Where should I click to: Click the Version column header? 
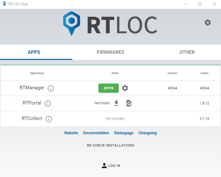pyautogui.click(x=172, y=73)
